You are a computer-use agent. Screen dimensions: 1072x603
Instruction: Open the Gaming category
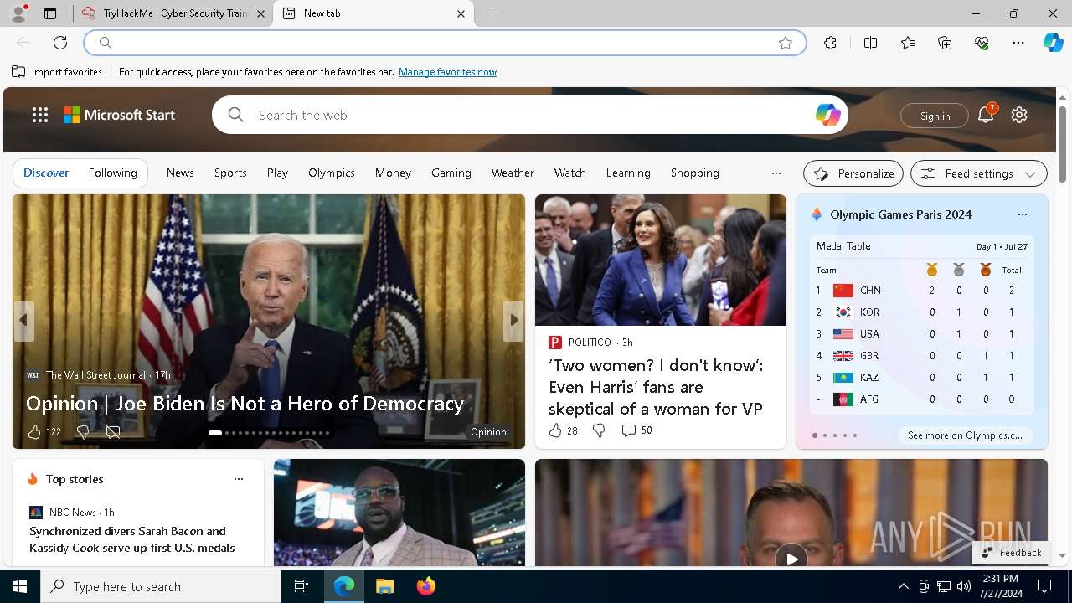click(x=451, y=173)
